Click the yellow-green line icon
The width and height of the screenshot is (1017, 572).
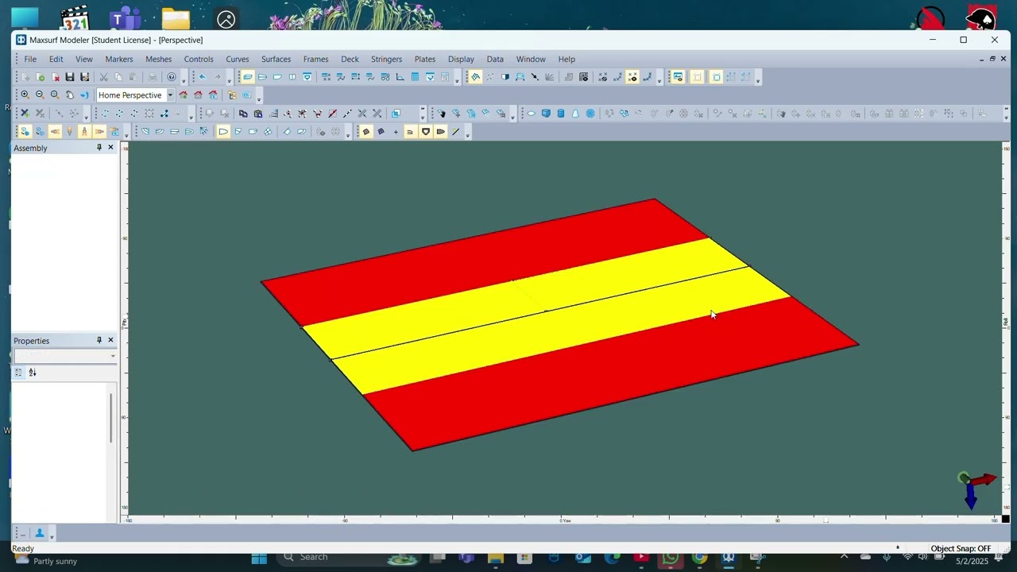point(455,131)
